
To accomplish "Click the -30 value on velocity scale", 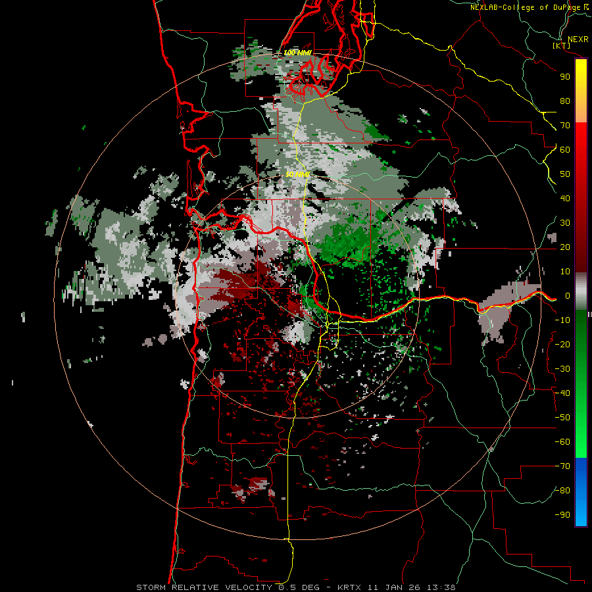I will 563,369.
